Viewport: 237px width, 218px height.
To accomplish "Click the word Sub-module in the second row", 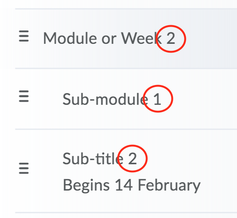I will coord(105,99).
